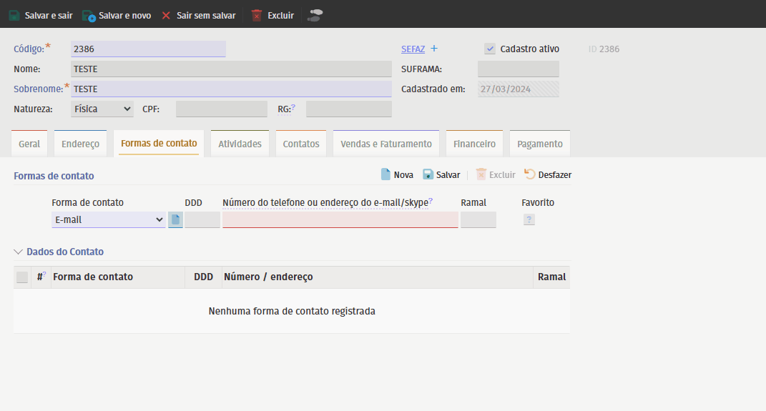Viewport: 766px width, 411px height.
Task: Open the Vendas e Faturamento tab
Action: click(386, 144)
